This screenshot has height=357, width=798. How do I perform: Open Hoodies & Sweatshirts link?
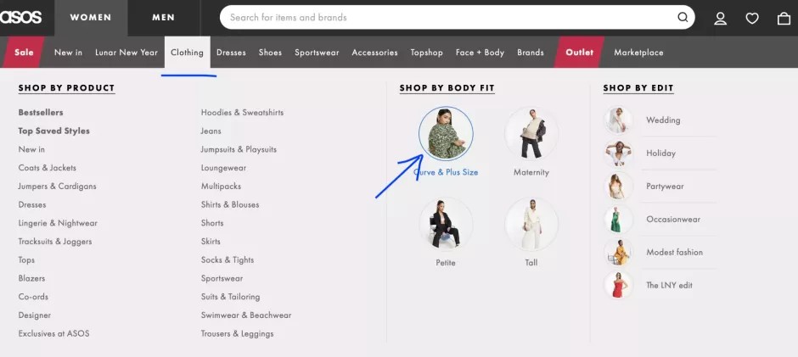pos(242,113)
